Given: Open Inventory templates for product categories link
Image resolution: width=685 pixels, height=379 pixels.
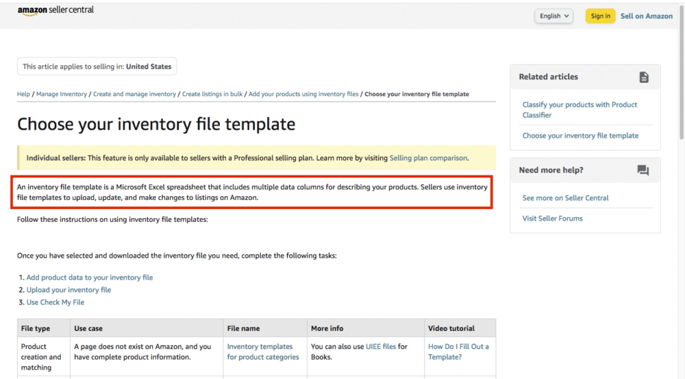Looking at the screenshot, I should (263, 352).
